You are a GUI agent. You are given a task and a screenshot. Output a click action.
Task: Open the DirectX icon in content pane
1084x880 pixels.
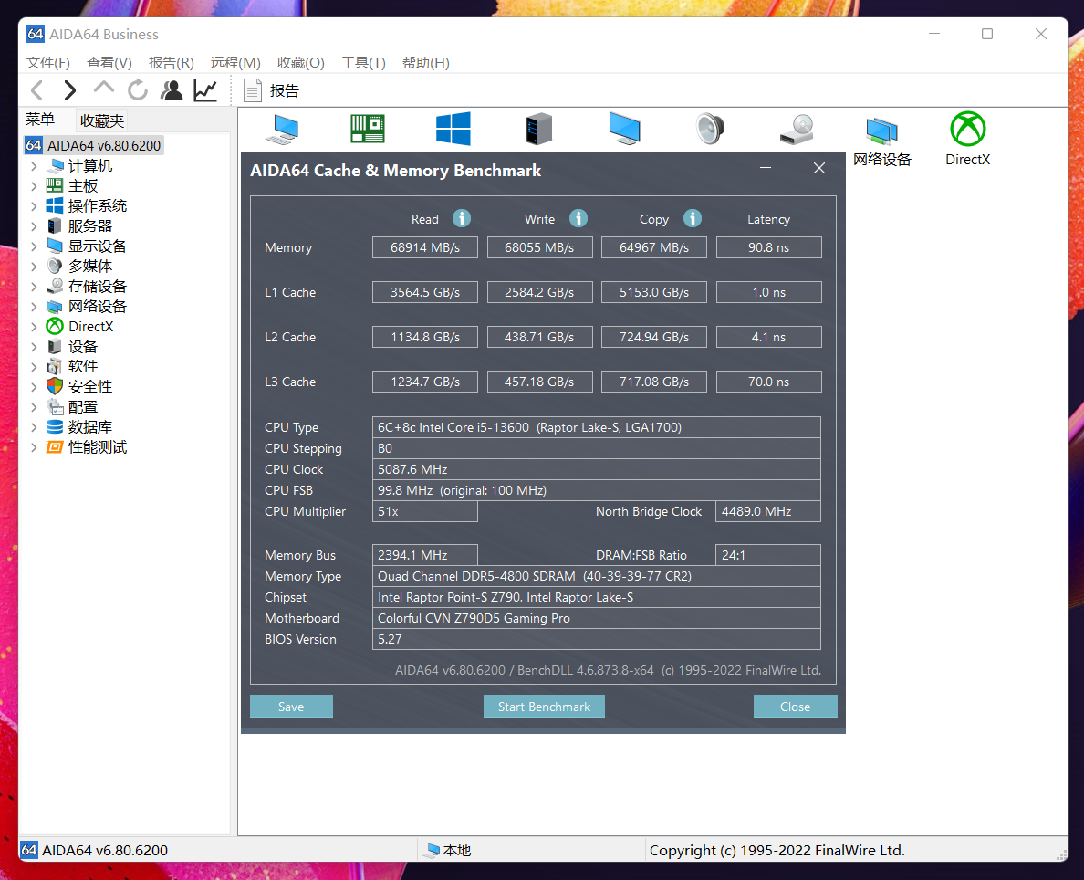point(968,139)
